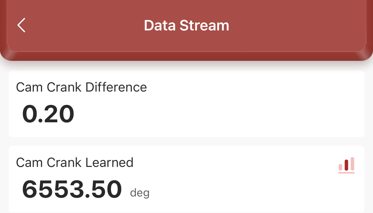373x213 pixels.
Task: Tap the back arrow icon
Action: pos(21,25)
